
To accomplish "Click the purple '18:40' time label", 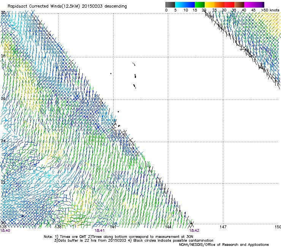I will (x=5, y=231).
